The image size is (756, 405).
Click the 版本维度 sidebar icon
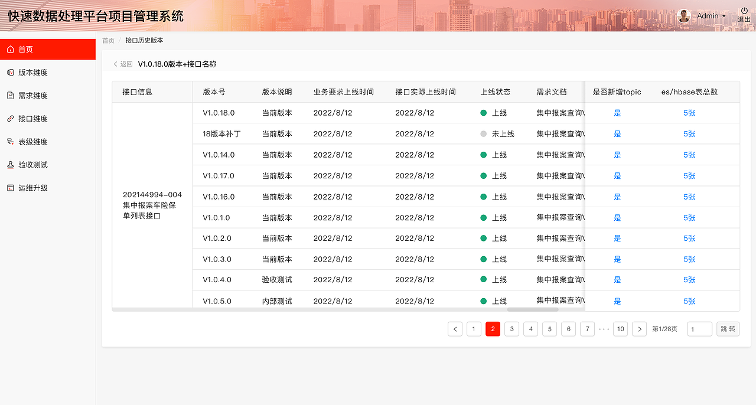tap(11, 73)
